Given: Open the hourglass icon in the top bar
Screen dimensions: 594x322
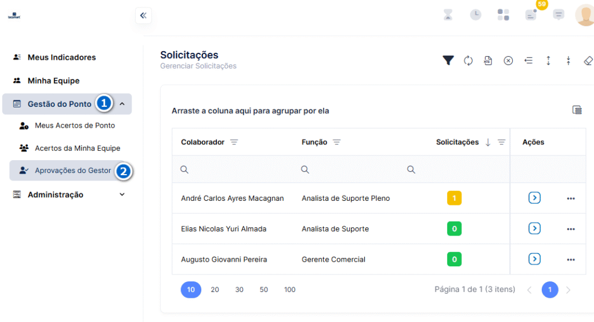Looking at the screenshot, I should coord(448,15).
